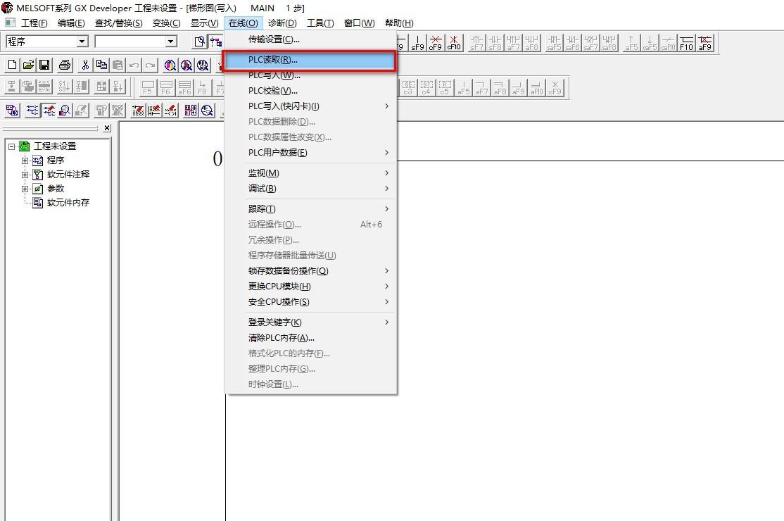Select 软元件注释 label in project tree

pyautogui.click(x=68, y=175)
